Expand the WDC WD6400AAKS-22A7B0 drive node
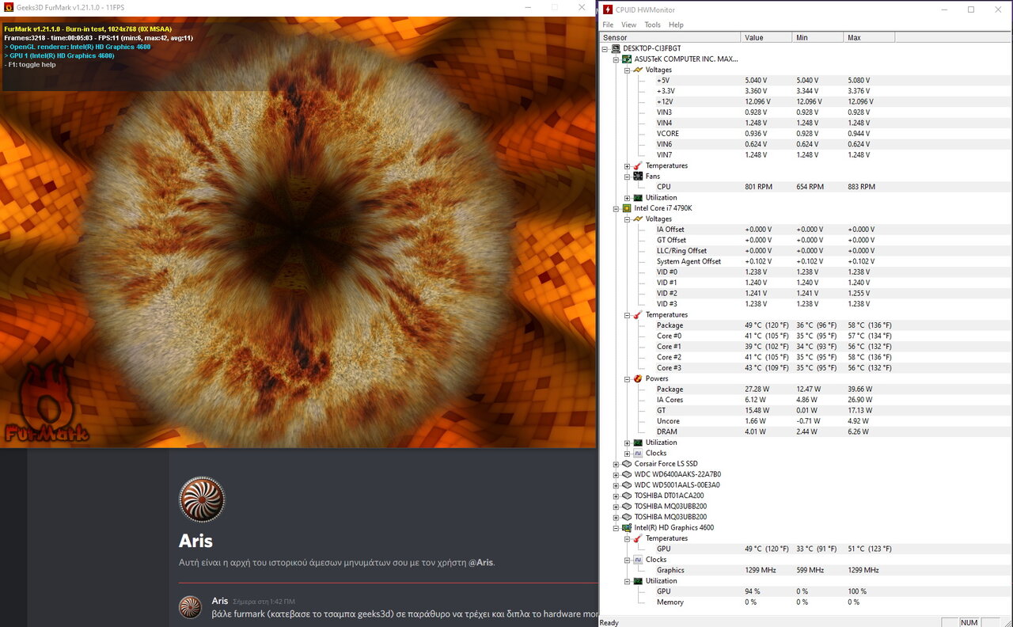This screenshot has height=627, width=1013. [617, 474]
